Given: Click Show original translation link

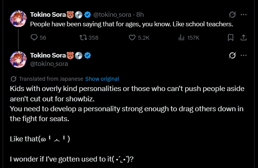Looking at the screenshot, I should coord(102,79).
